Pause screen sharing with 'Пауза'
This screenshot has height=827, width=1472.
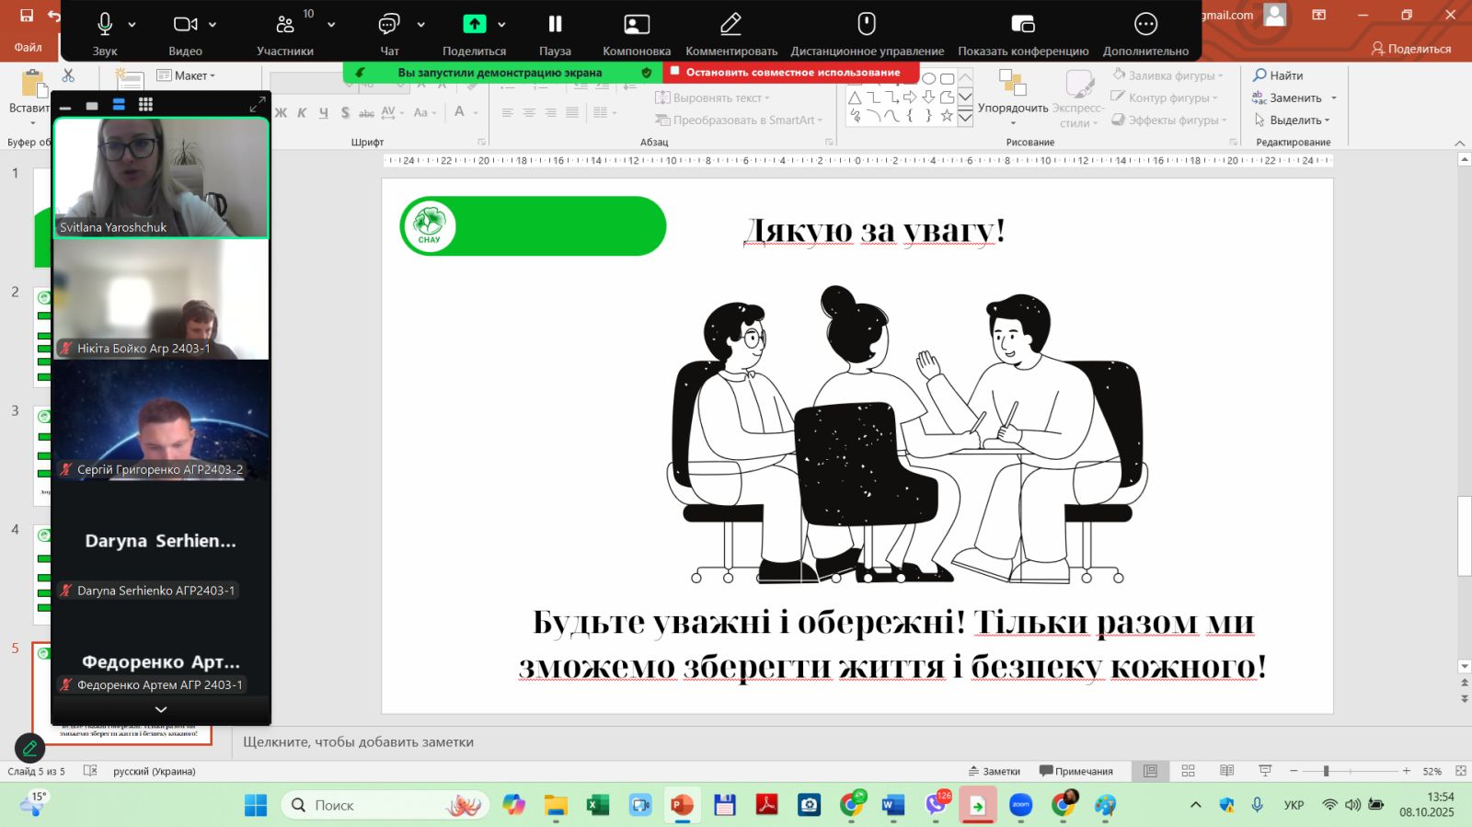pyautogui.click(x=555, y=25)
